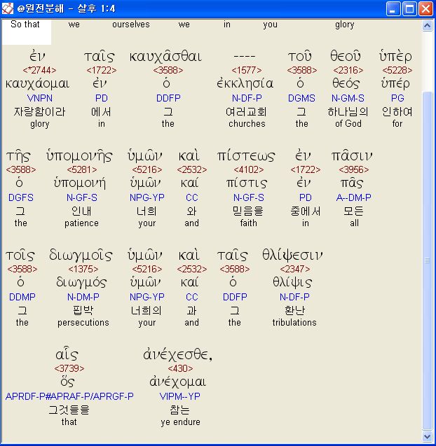Screen dimensions: 436x446
Task: Click the lemma ἐκκλησία
Action: click(245, 83)
